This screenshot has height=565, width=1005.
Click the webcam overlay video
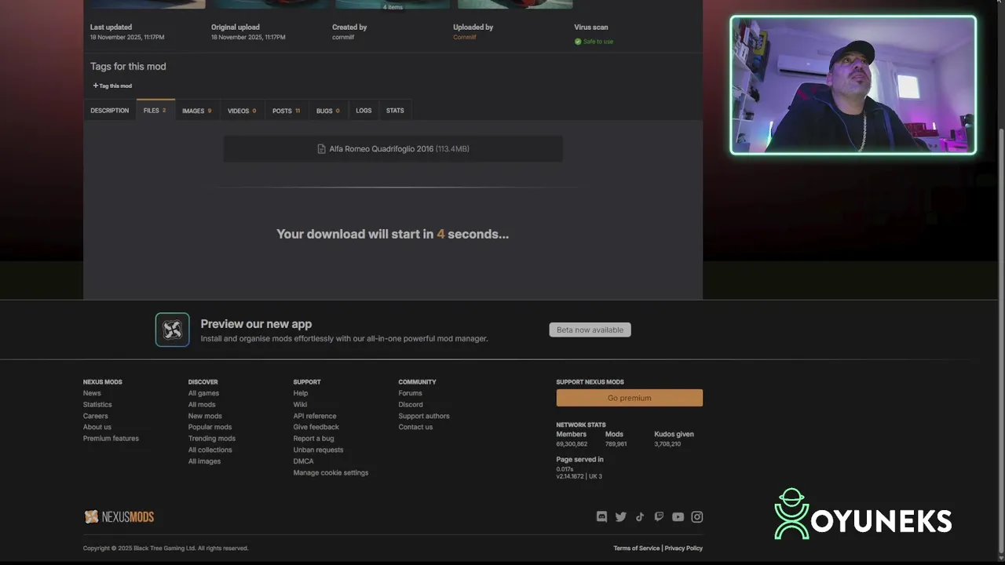853,85
